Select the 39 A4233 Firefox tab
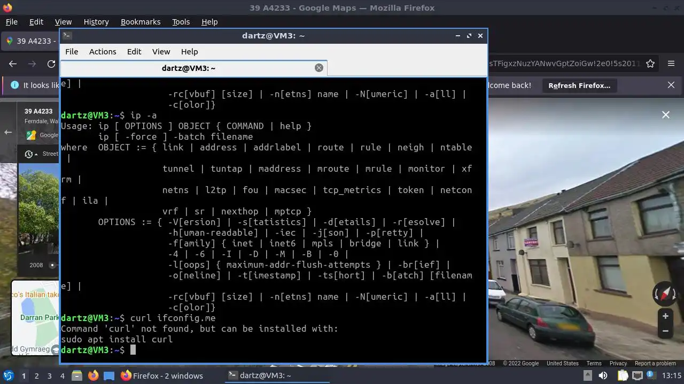The image size is (684, 384). pos(30,41)
